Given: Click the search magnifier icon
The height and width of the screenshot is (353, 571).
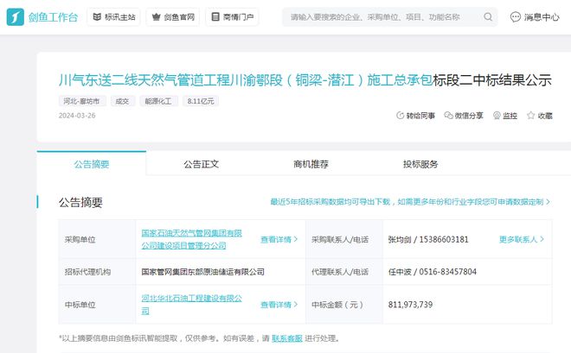Looking at the screenshot, I should click(488, 17).
